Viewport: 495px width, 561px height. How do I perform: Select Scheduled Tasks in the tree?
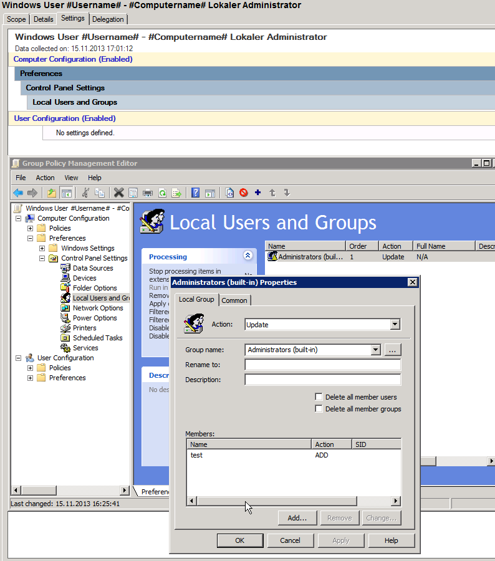point(97,338)
